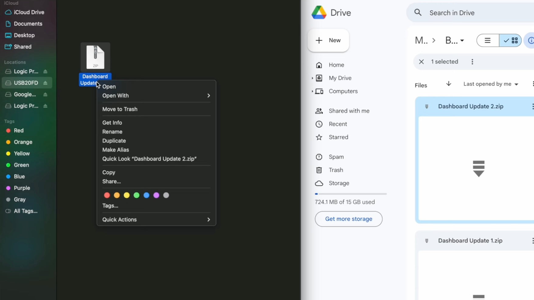The height and width of the screenshot is (300, 534).
Task: Select Rename in the context menu
Action: 112,132
